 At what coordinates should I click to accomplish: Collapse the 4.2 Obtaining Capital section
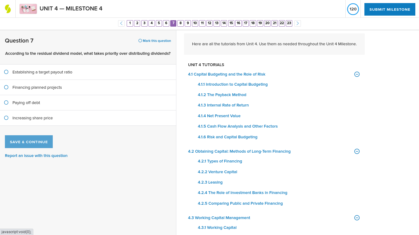pyautogui.click(x=357, y=151)
